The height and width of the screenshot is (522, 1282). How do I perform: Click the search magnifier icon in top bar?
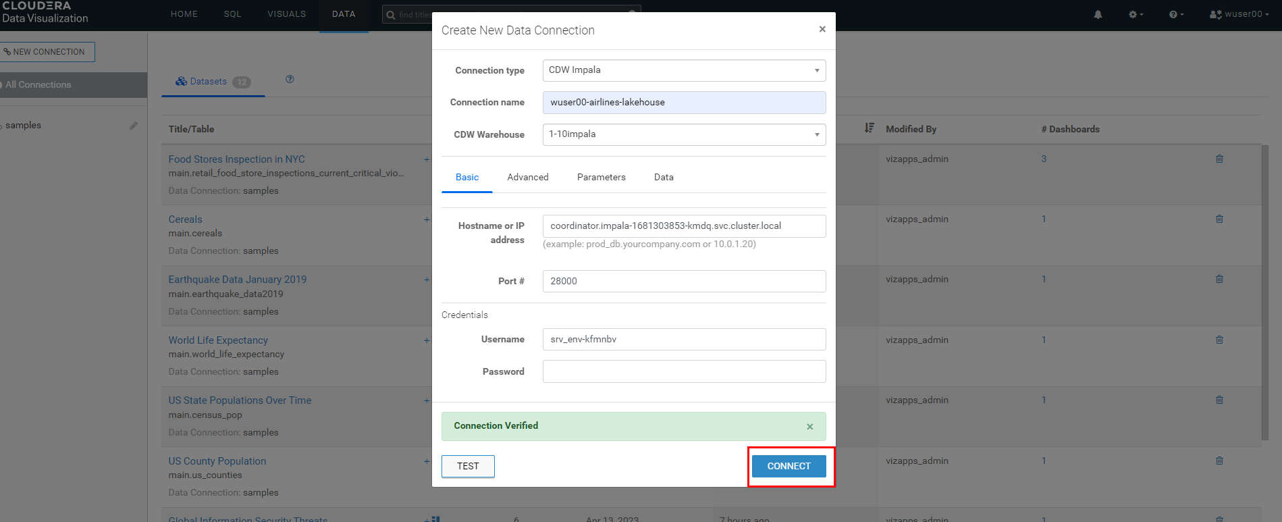pos(391,15)
